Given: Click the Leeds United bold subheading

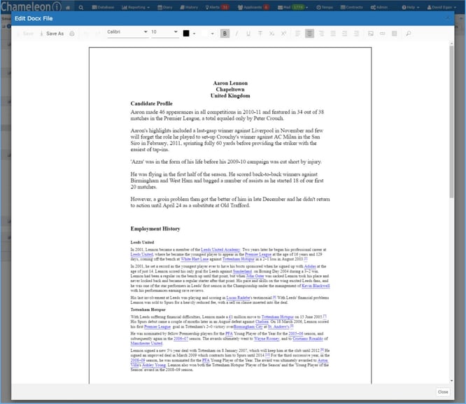Looking at the screenshot, I should point(142,242).
